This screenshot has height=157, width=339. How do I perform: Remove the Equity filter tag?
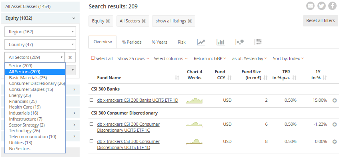[x=108, y=21]
